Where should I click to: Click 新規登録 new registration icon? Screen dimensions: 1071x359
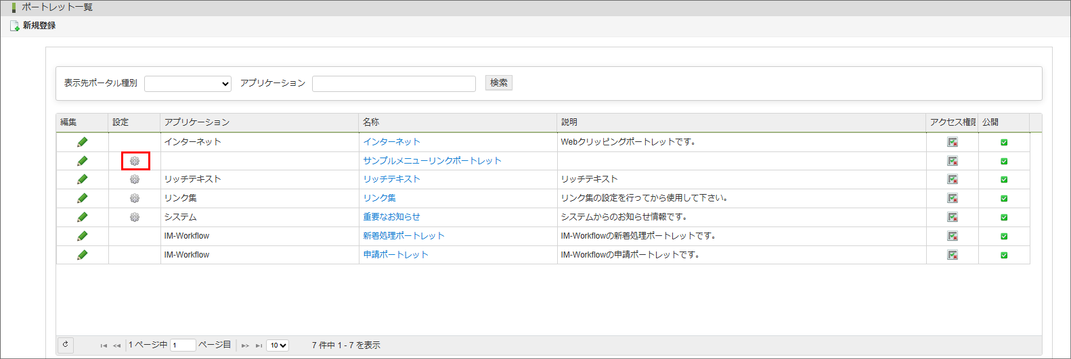click(x=14, y=26)
